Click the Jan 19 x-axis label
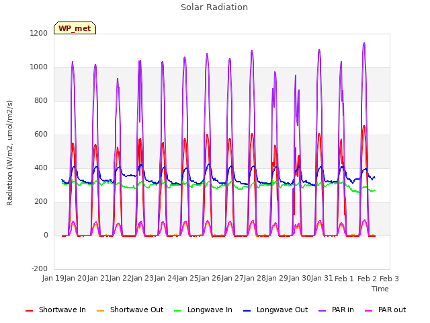Screen dimensions: 430x323 pyautogui.click(x=53, y=278)
